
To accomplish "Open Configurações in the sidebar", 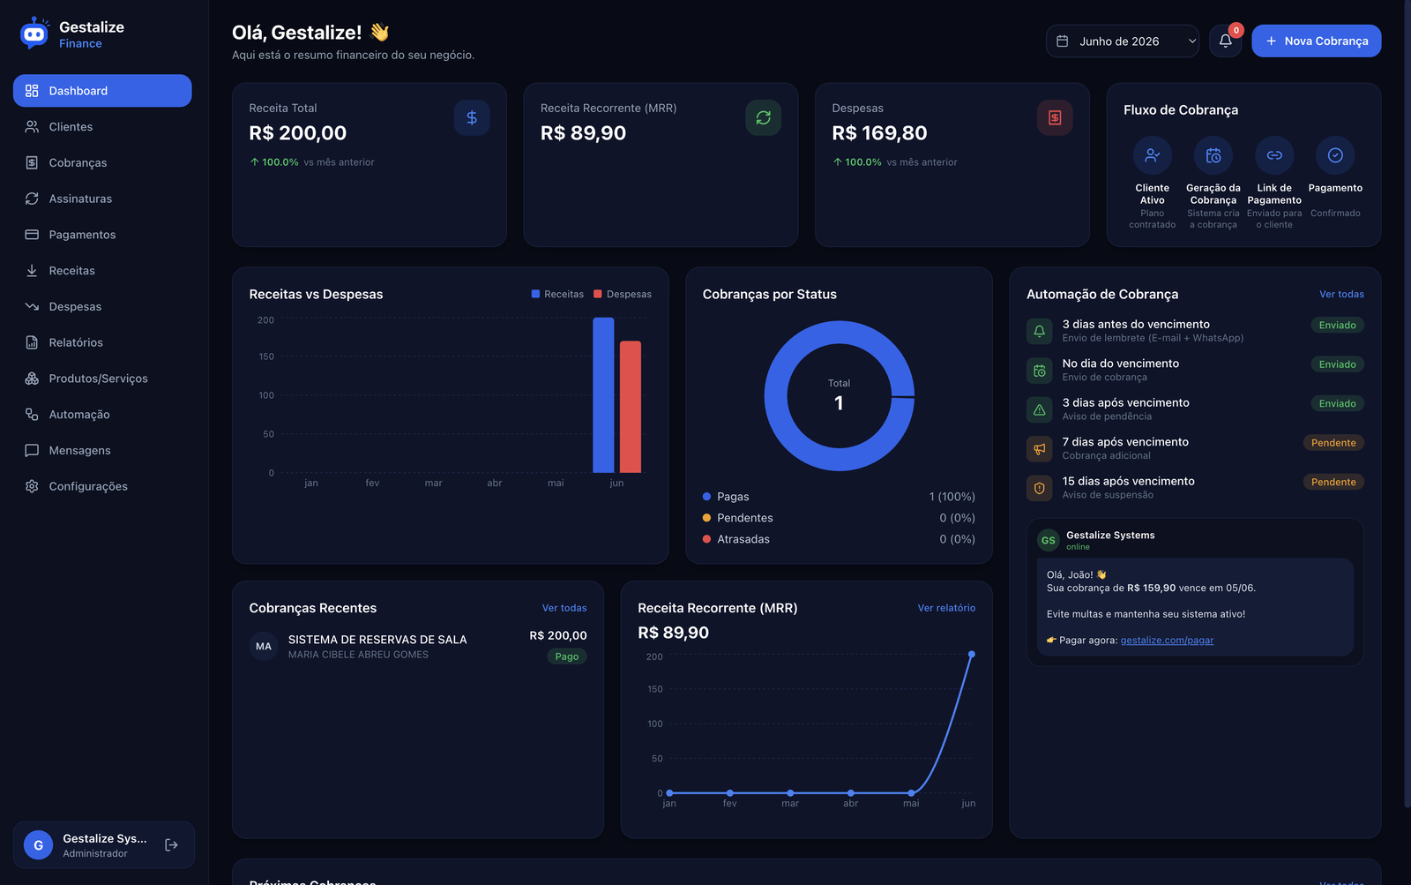I will pos(102,486).
